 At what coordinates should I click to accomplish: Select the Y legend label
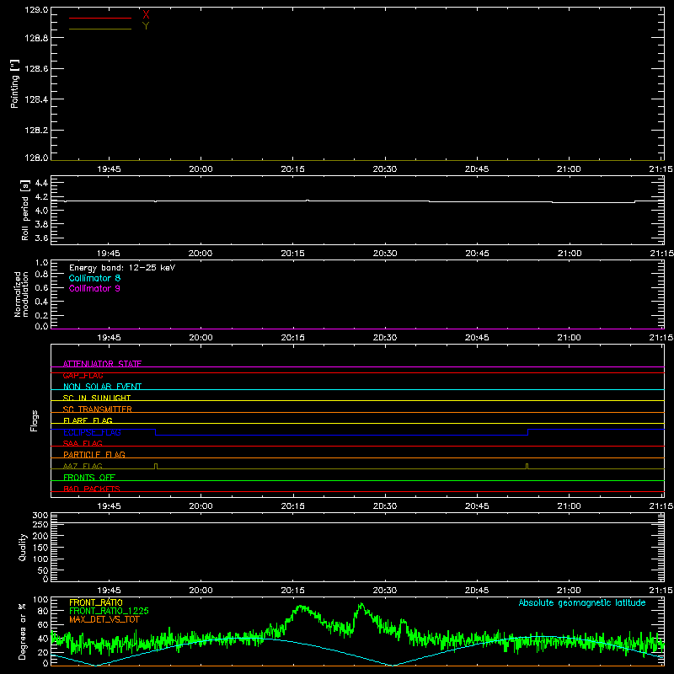pos(146,26)
